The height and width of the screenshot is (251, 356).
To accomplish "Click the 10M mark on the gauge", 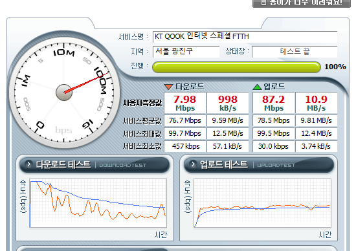I will click(64, 52).
